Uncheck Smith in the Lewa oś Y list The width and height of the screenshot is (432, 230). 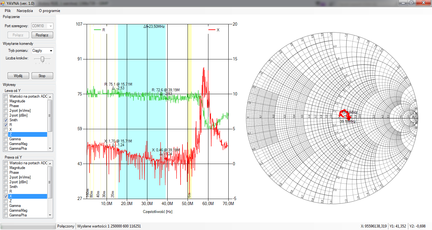[x=6, y=120]
